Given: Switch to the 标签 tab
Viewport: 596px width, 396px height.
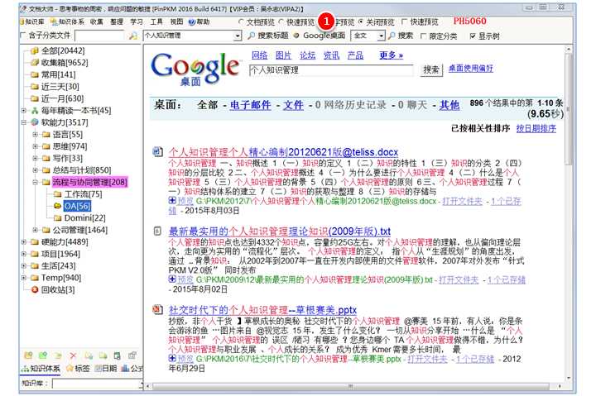Looking at the screenshot, I should tap(79, 368).
